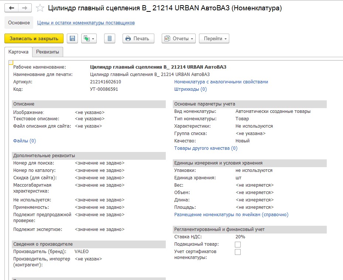Enable Учет сертификатов номенклатуры checkbox

coord(238,252)
